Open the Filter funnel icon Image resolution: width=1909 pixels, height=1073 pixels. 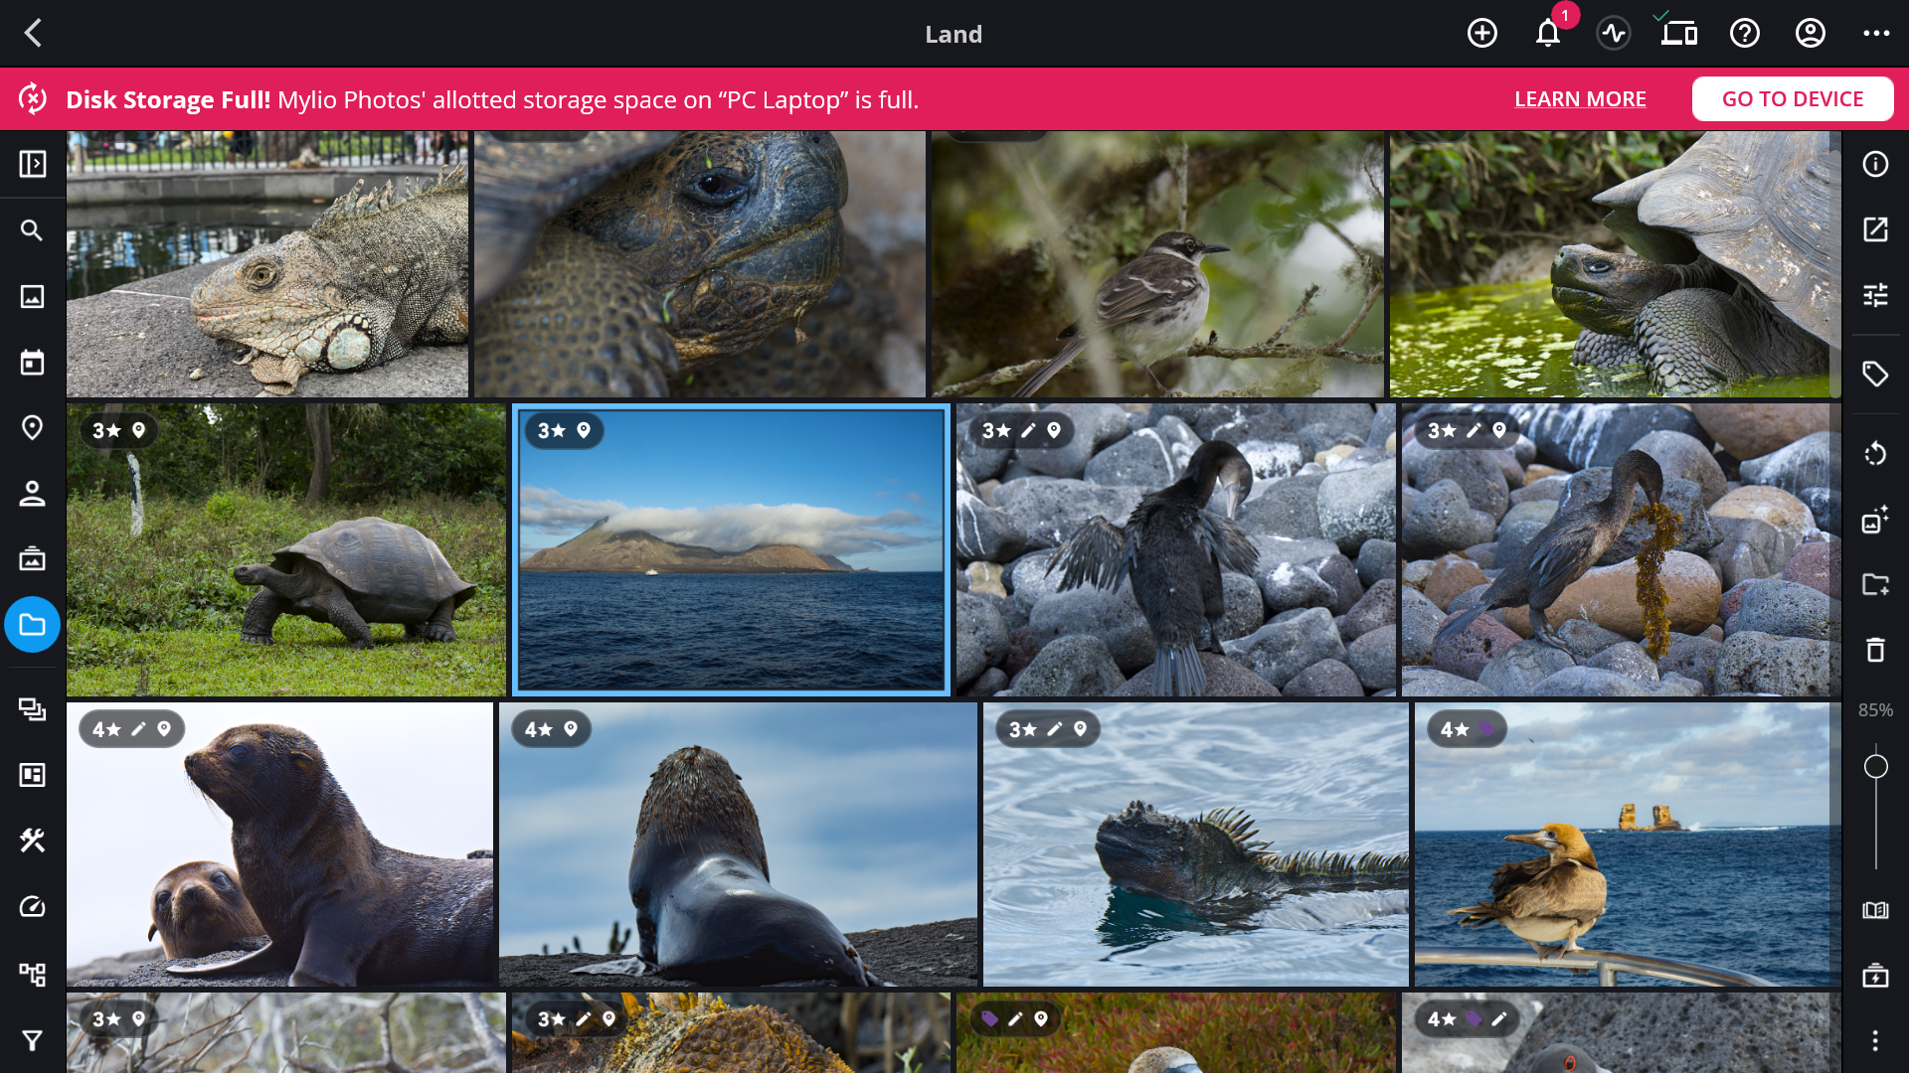pos(32,1040)
